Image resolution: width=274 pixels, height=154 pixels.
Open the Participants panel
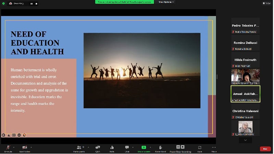coord(79,147)
